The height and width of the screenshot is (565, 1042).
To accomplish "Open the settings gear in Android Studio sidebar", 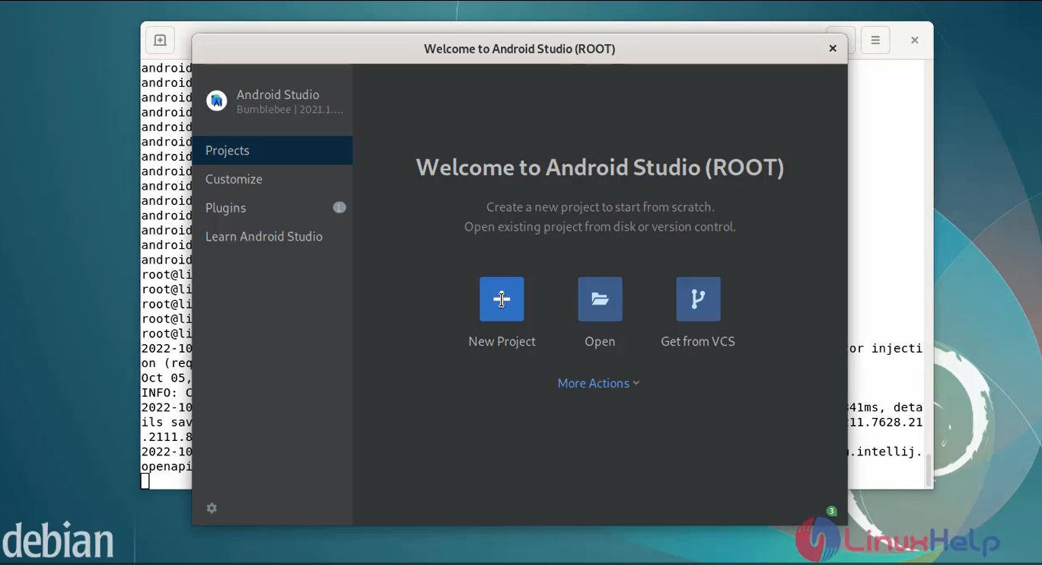I will (212, 508).
